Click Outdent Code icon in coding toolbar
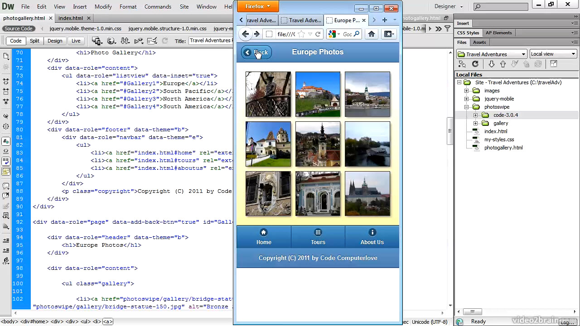 (x=6, y=250)
